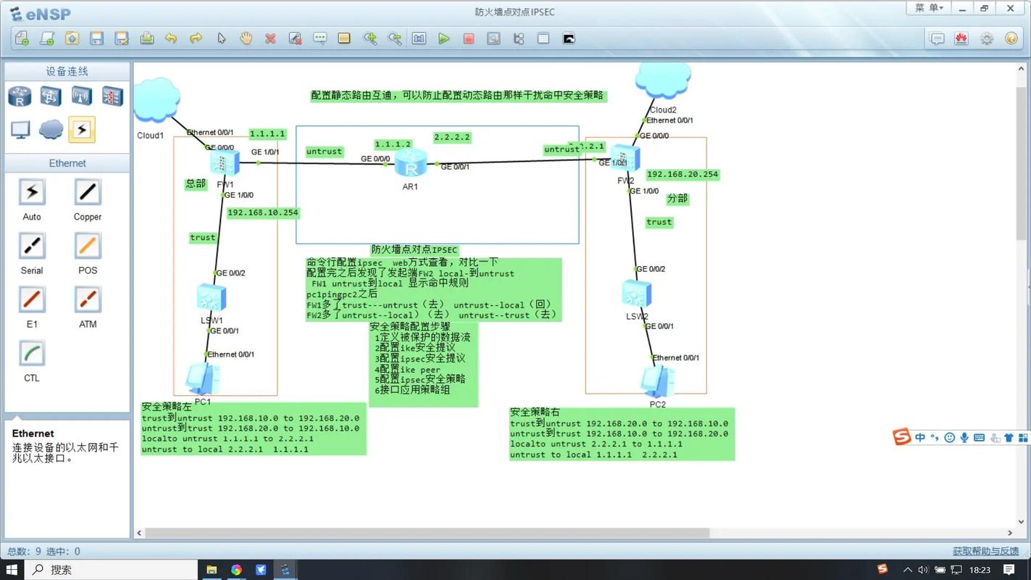Click the 192.168.20.254 label
This screenshot has height=580, width=1031.
tap(683, 174)
